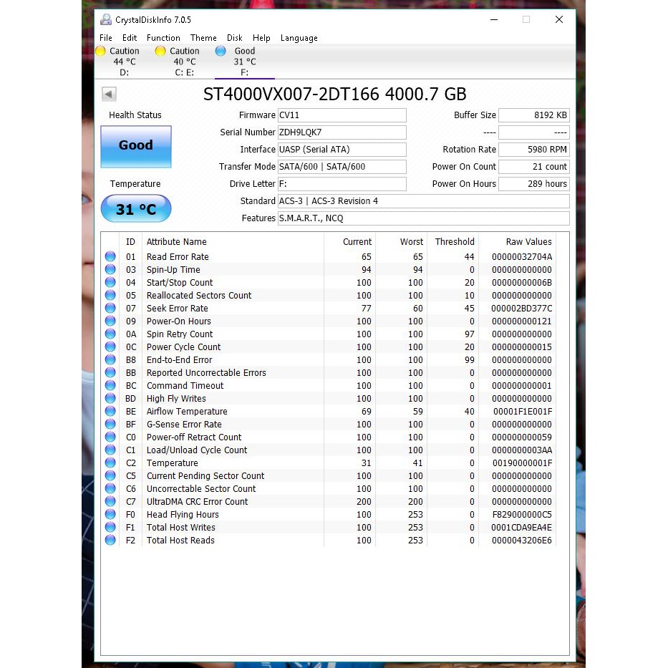Open the Function menu

click(x=163, y=38)
